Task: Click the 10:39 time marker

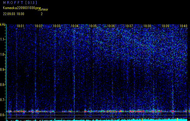Action: coord(166,26)
